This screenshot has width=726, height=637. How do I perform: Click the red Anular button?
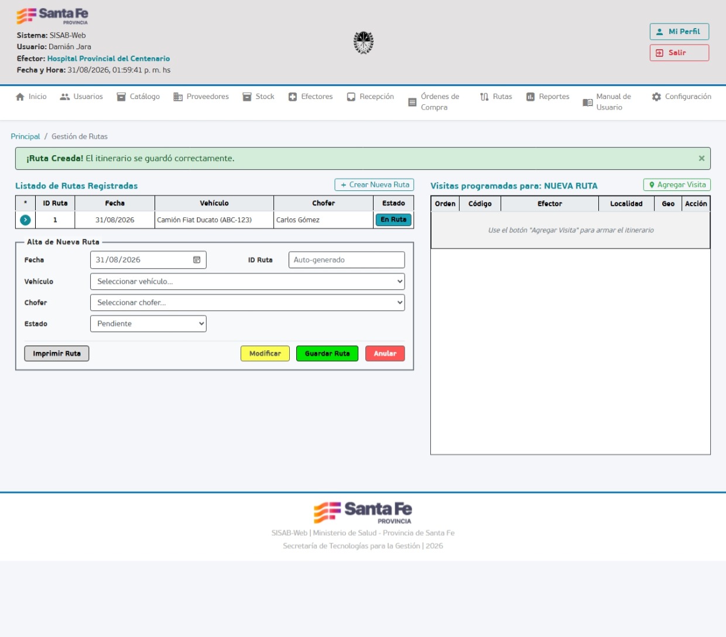click(x=385, y=354)
